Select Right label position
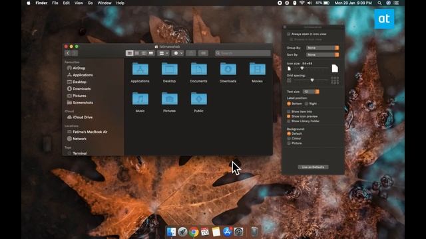Image resolution: width=426 pixels, height=239 pixels. click(x=306, y=104)
